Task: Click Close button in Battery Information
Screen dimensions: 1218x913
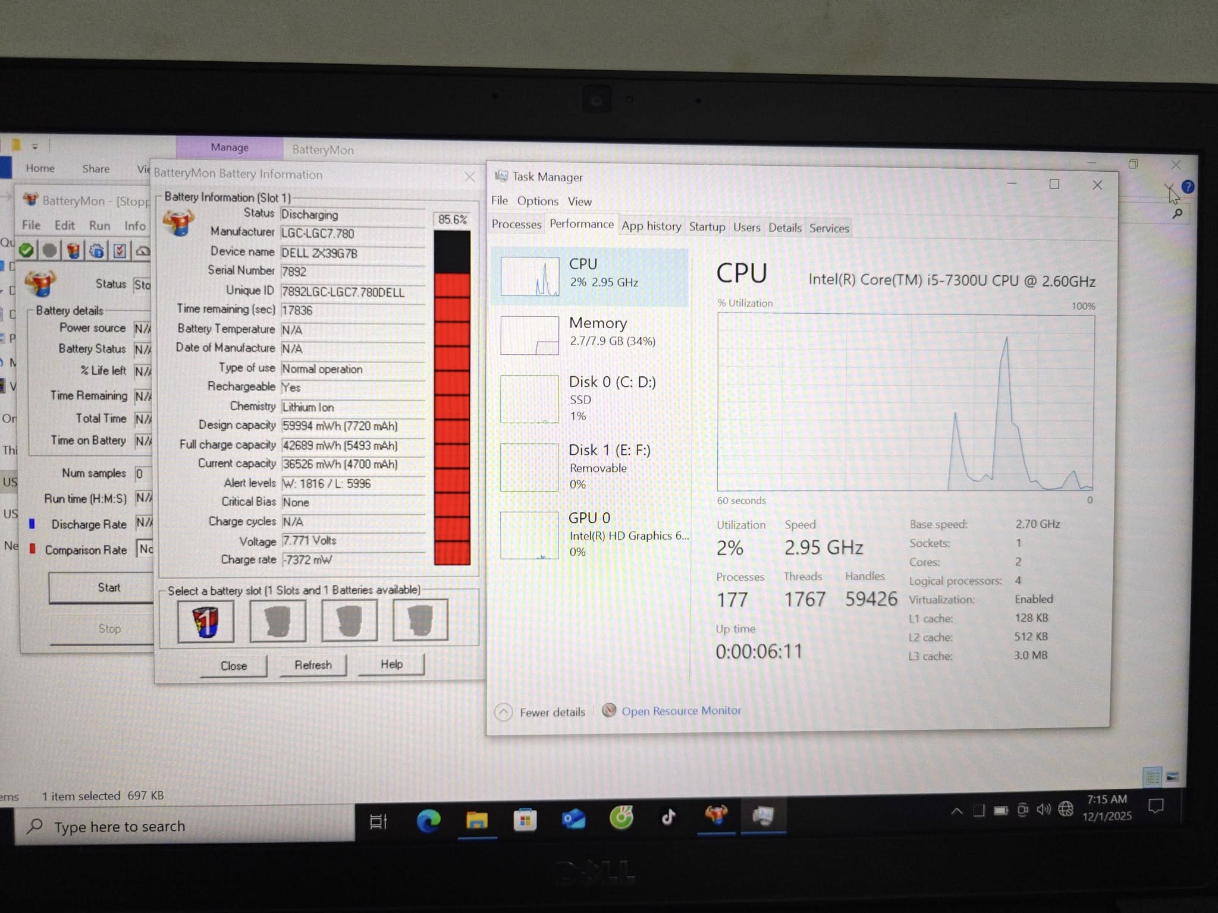Action: pyautogui.click(x=234, y=666)
